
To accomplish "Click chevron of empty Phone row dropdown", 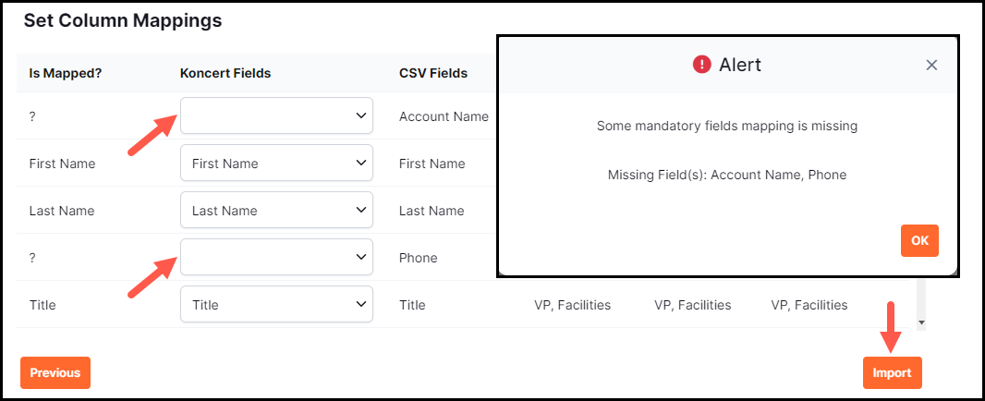I will [360, 257].
